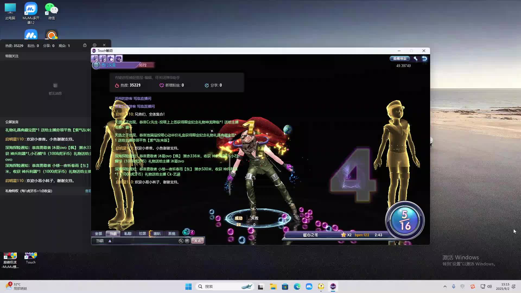The height and width of the screenshot is (293, 521).
Task: Switch to the 私聊 chat tab
Action: [128, 234]
